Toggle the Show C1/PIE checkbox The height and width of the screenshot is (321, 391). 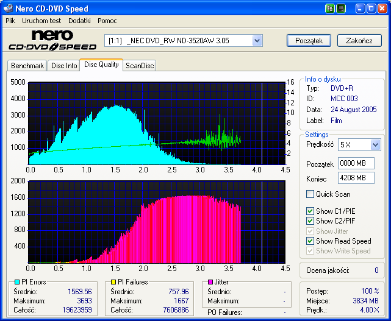(x=310, y=211)
